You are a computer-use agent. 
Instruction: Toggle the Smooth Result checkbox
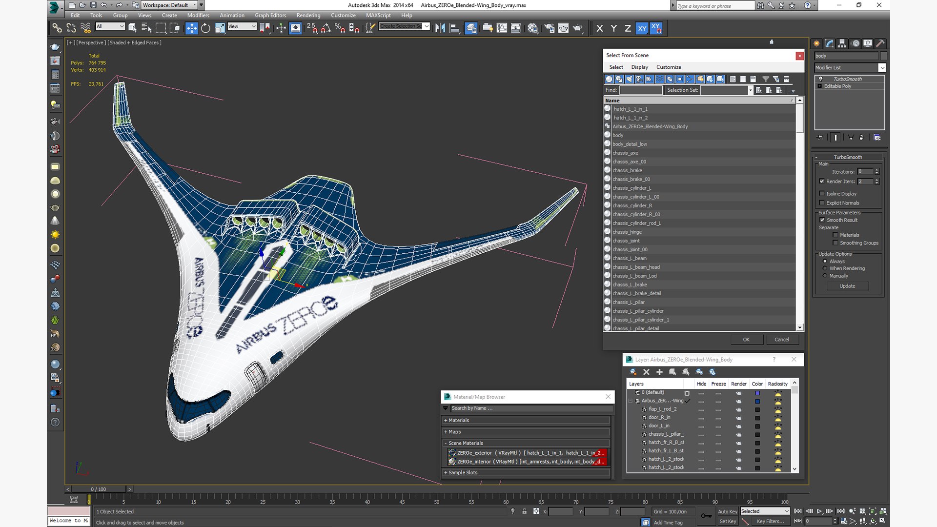coord(822,220)
